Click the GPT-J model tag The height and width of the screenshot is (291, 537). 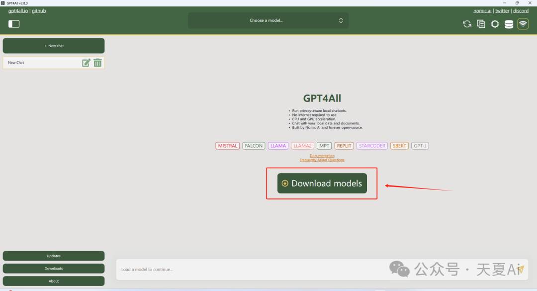(x=420, y=146)
